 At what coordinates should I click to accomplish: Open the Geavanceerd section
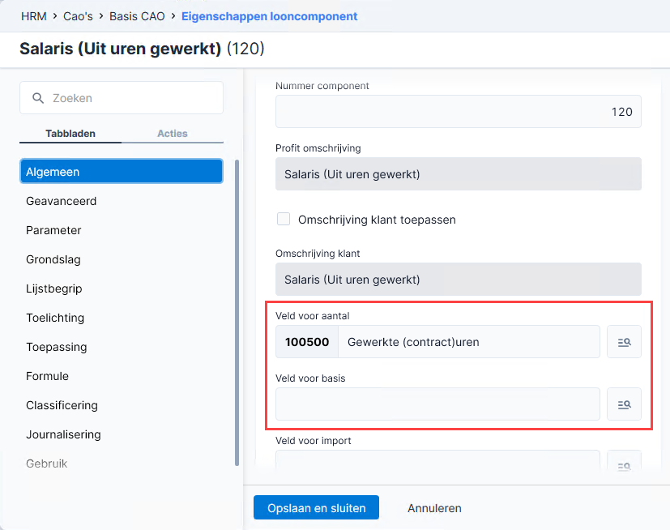coord(61,201)
